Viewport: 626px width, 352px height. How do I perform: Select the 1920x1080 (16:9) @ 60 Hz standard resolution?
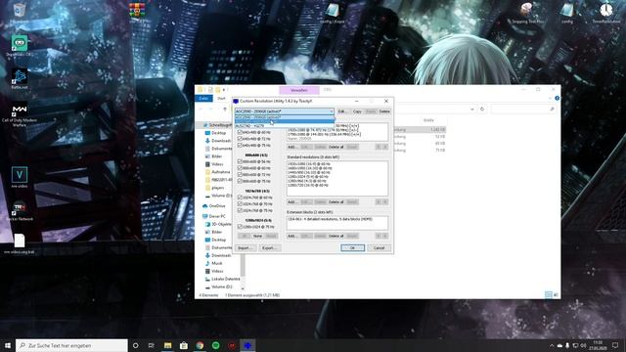click(309, 164)
